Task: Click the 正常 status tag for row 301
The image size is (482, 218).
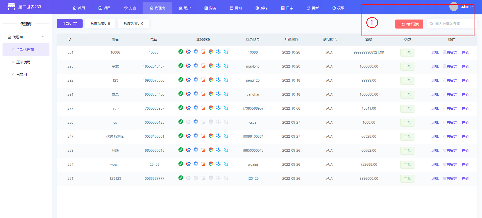Action: point(407,53)
